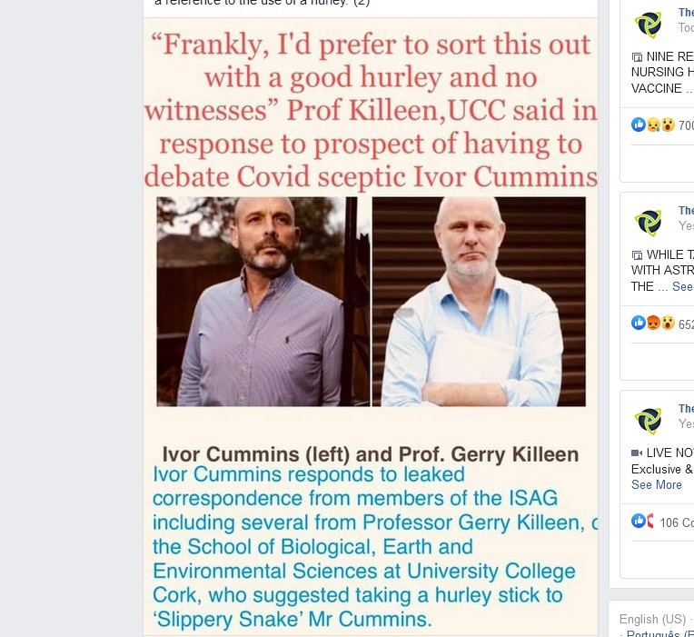Viewport: 694px width, 637px height.
Task: Click the wow reaction on the NINE RE post
Action: coord(668,124)
